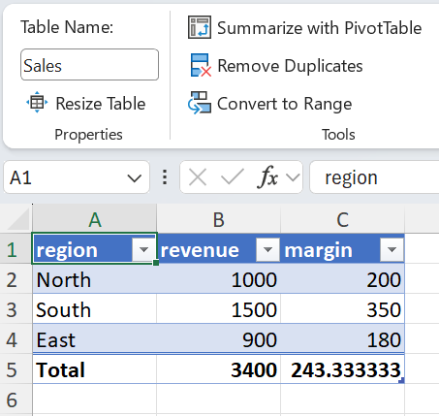The image size is (439, 416).
Task: Click the formula bar checkmark icon
Action: [x=233, y=176]
